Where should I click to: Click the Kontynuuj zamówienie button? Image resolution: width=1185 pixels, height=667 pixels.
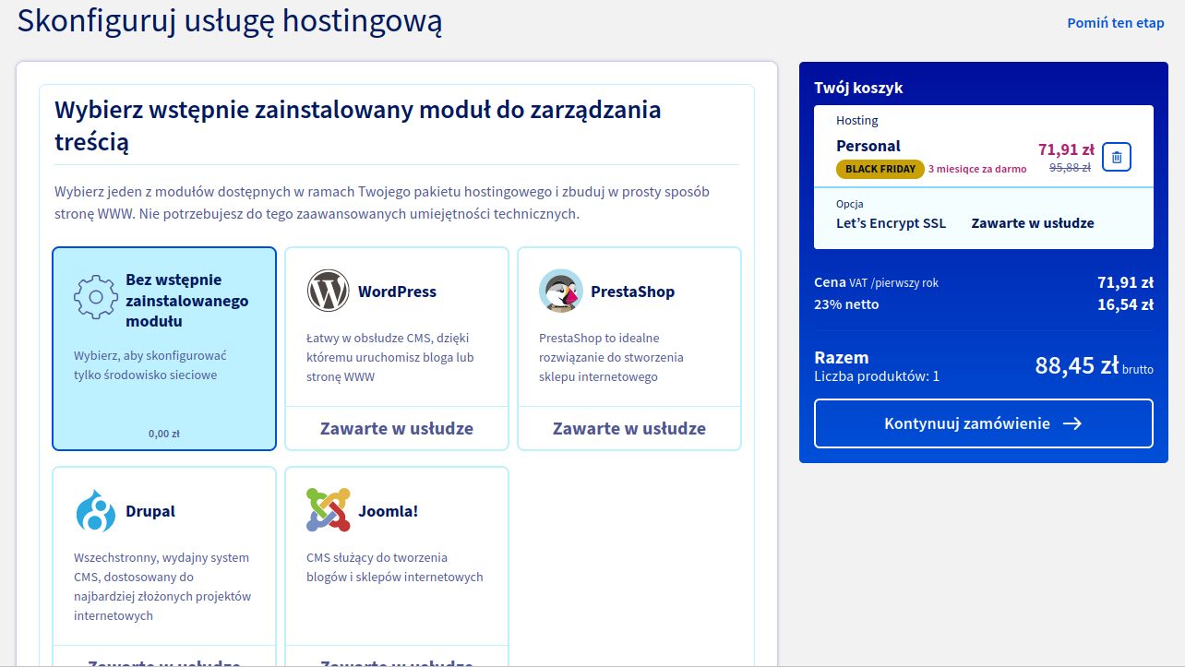(984, 423)
